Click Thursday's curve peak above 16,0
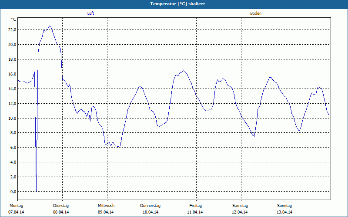348x217 pixels. (x=183, y=70)
